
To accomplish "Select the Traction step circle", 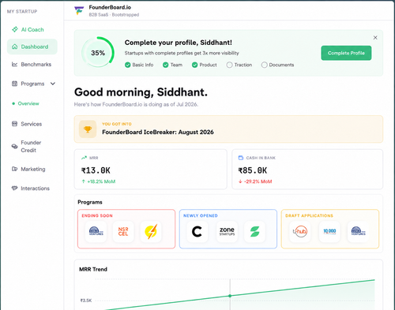I will [229, 65].
